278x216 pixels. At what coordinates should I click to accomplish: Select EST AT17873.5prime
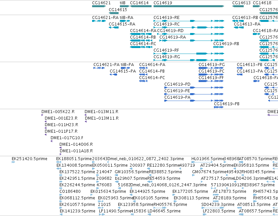tap(216, 195)
